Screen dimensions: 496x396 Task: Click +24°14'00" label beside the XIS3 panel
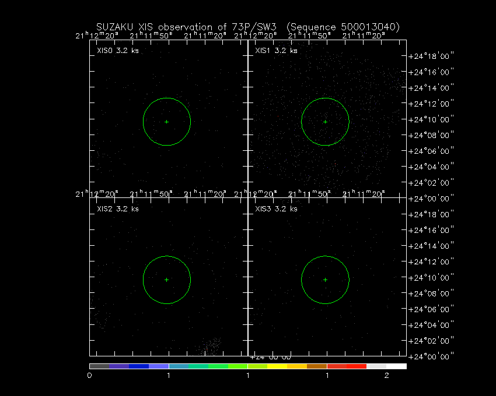pyautogui.click(x=431, y=246)
